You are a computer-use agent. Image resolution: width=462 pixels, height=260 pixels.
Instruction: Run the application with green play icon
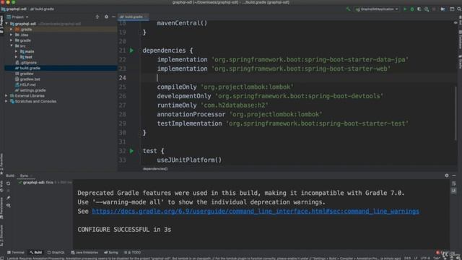[405, 9]
